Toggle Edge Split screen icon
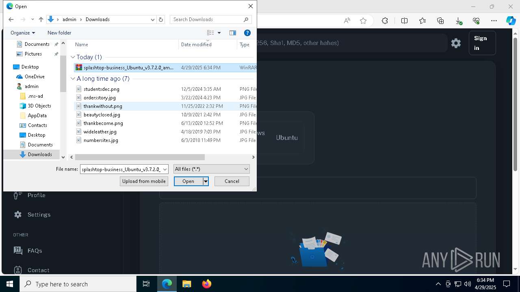520x292 pixels. (x=404, y=21)
